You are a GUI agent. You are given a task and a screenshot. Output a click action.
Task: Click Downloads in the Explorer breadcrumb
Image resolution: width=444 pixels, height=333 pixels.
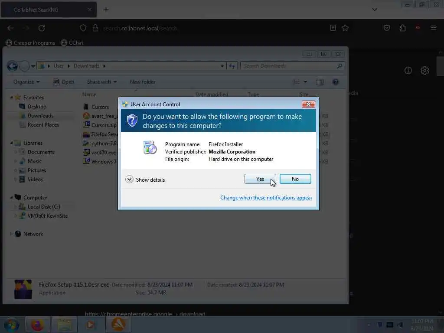coord(86,66)
